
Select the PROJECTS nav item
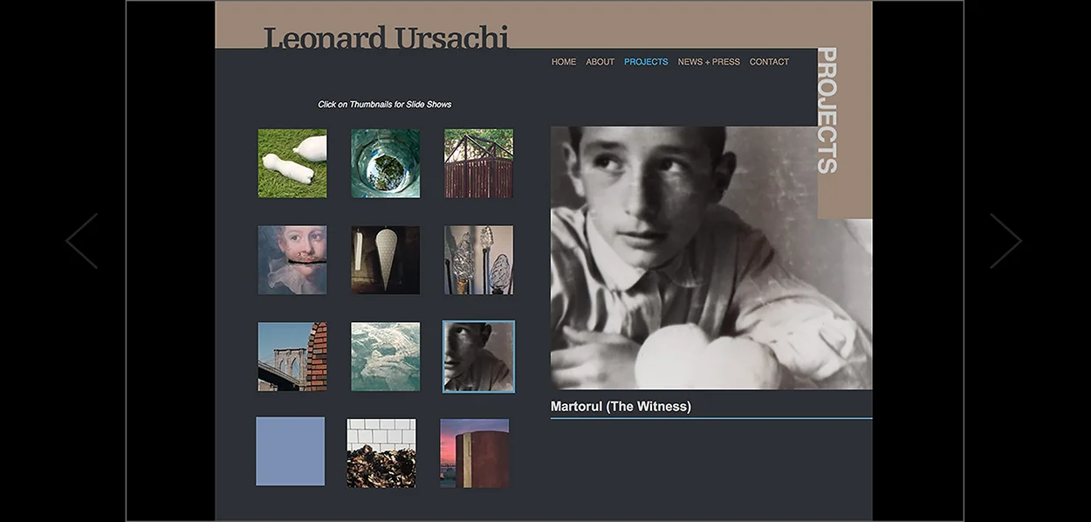(x=646, y=62)
